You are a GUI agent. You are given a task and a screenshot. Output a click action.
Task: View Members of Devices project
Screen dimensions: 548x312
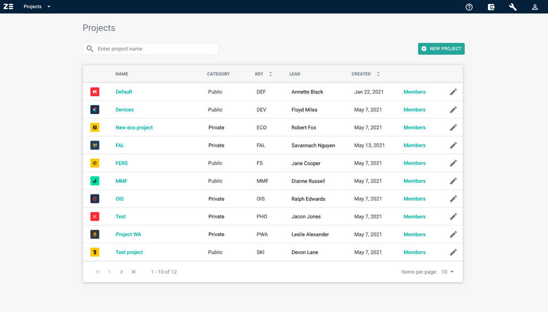tap(414, 110)
